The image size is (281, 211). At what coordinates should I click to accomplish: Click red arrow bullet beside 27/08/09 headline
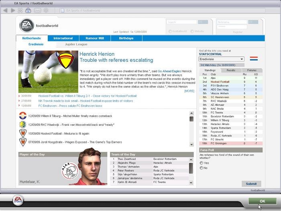(19, 101)
